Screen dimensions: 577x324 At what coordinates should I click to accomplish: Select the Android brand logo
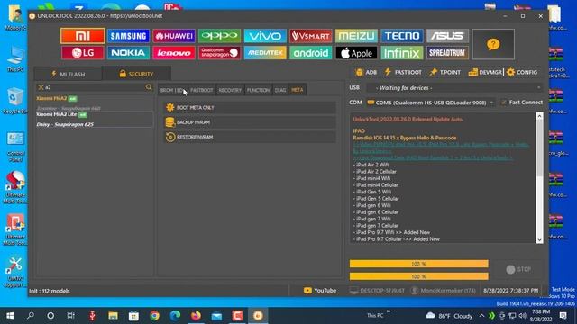(311, 53)
